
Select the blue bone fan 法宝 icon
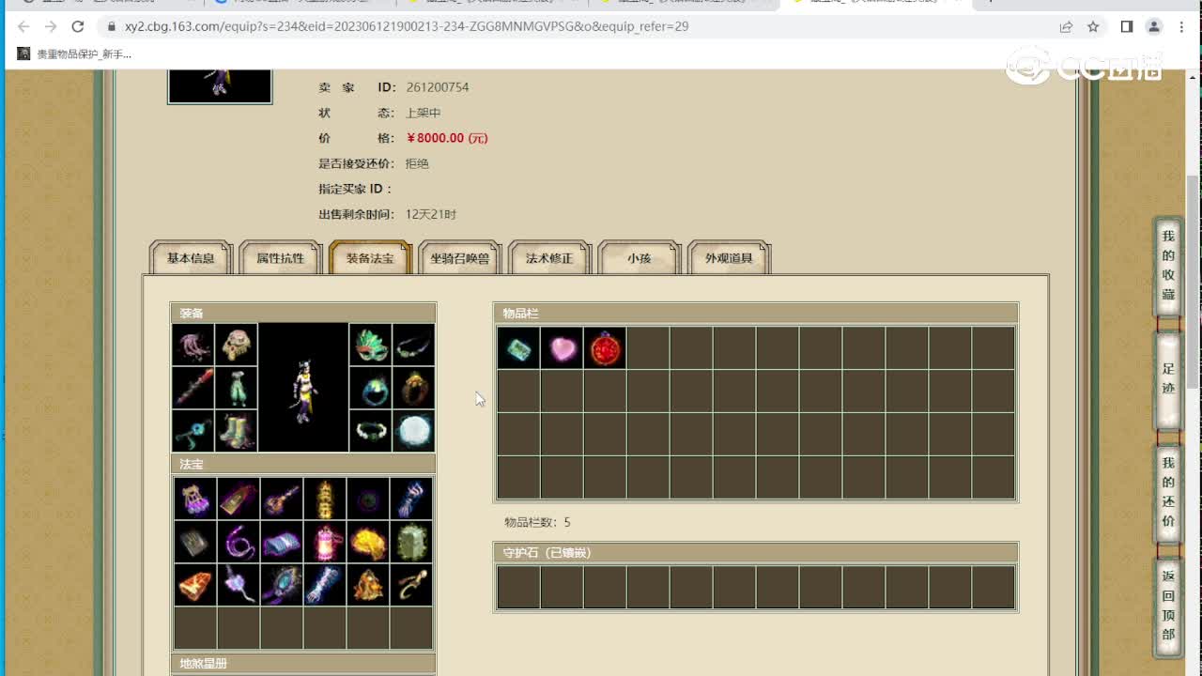click(325, 585)
